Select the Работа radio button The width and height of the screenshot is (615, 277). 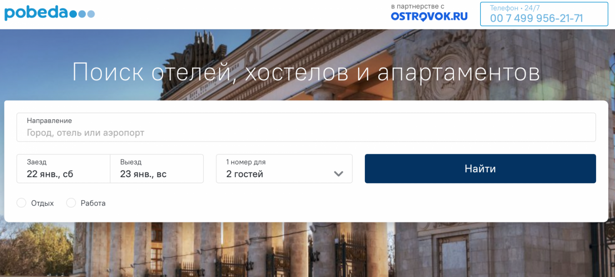pos(71,203)
